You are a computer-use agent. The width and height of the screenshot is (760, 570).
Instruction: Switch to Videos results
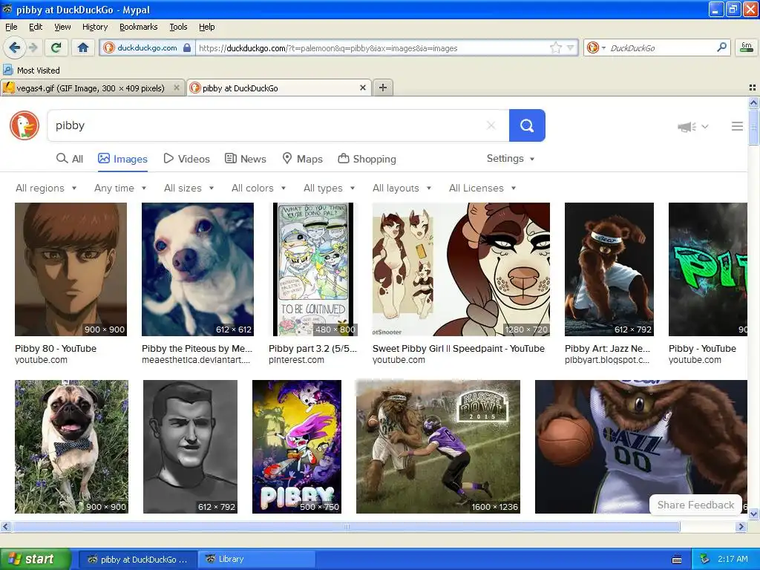(x=186, y=159)
